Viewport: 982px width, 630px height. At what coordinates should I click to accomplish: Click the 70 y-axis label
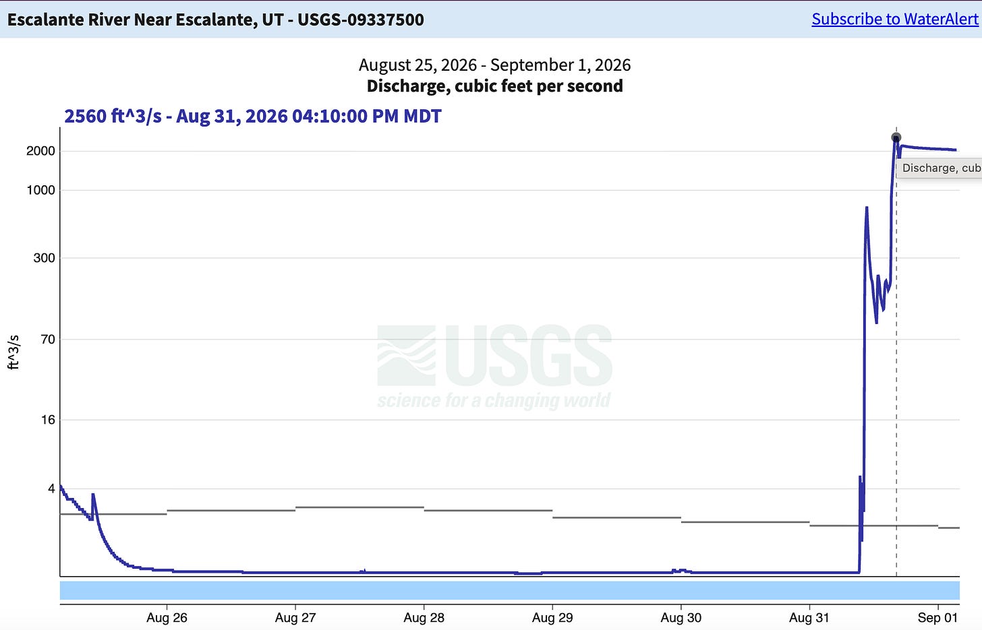point(48,339)
